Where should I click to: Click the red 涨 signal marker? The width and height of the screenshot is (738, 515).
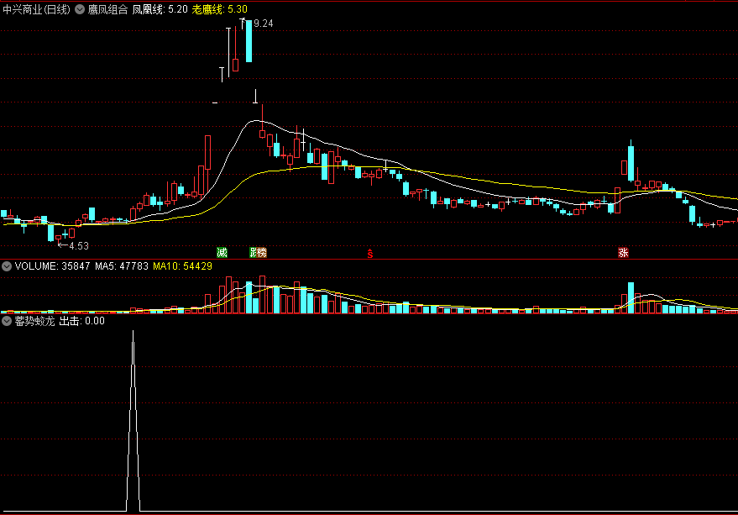[x=623, y=253]
